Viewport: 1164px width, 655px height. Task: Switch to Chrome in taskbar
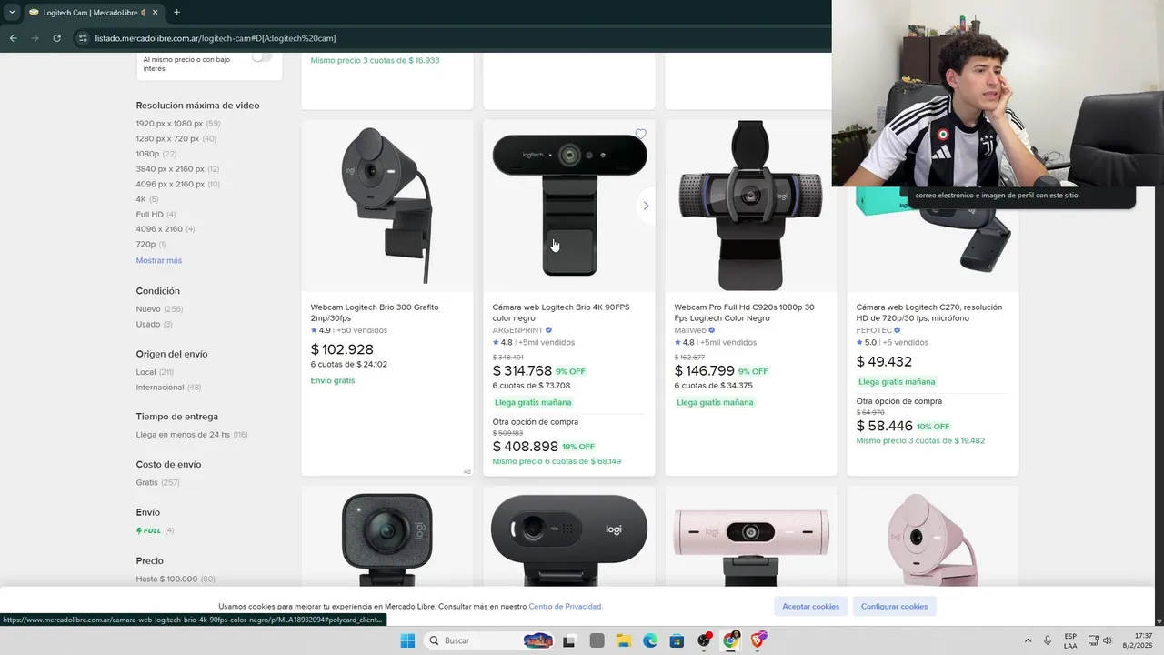[x=730, y=640]
